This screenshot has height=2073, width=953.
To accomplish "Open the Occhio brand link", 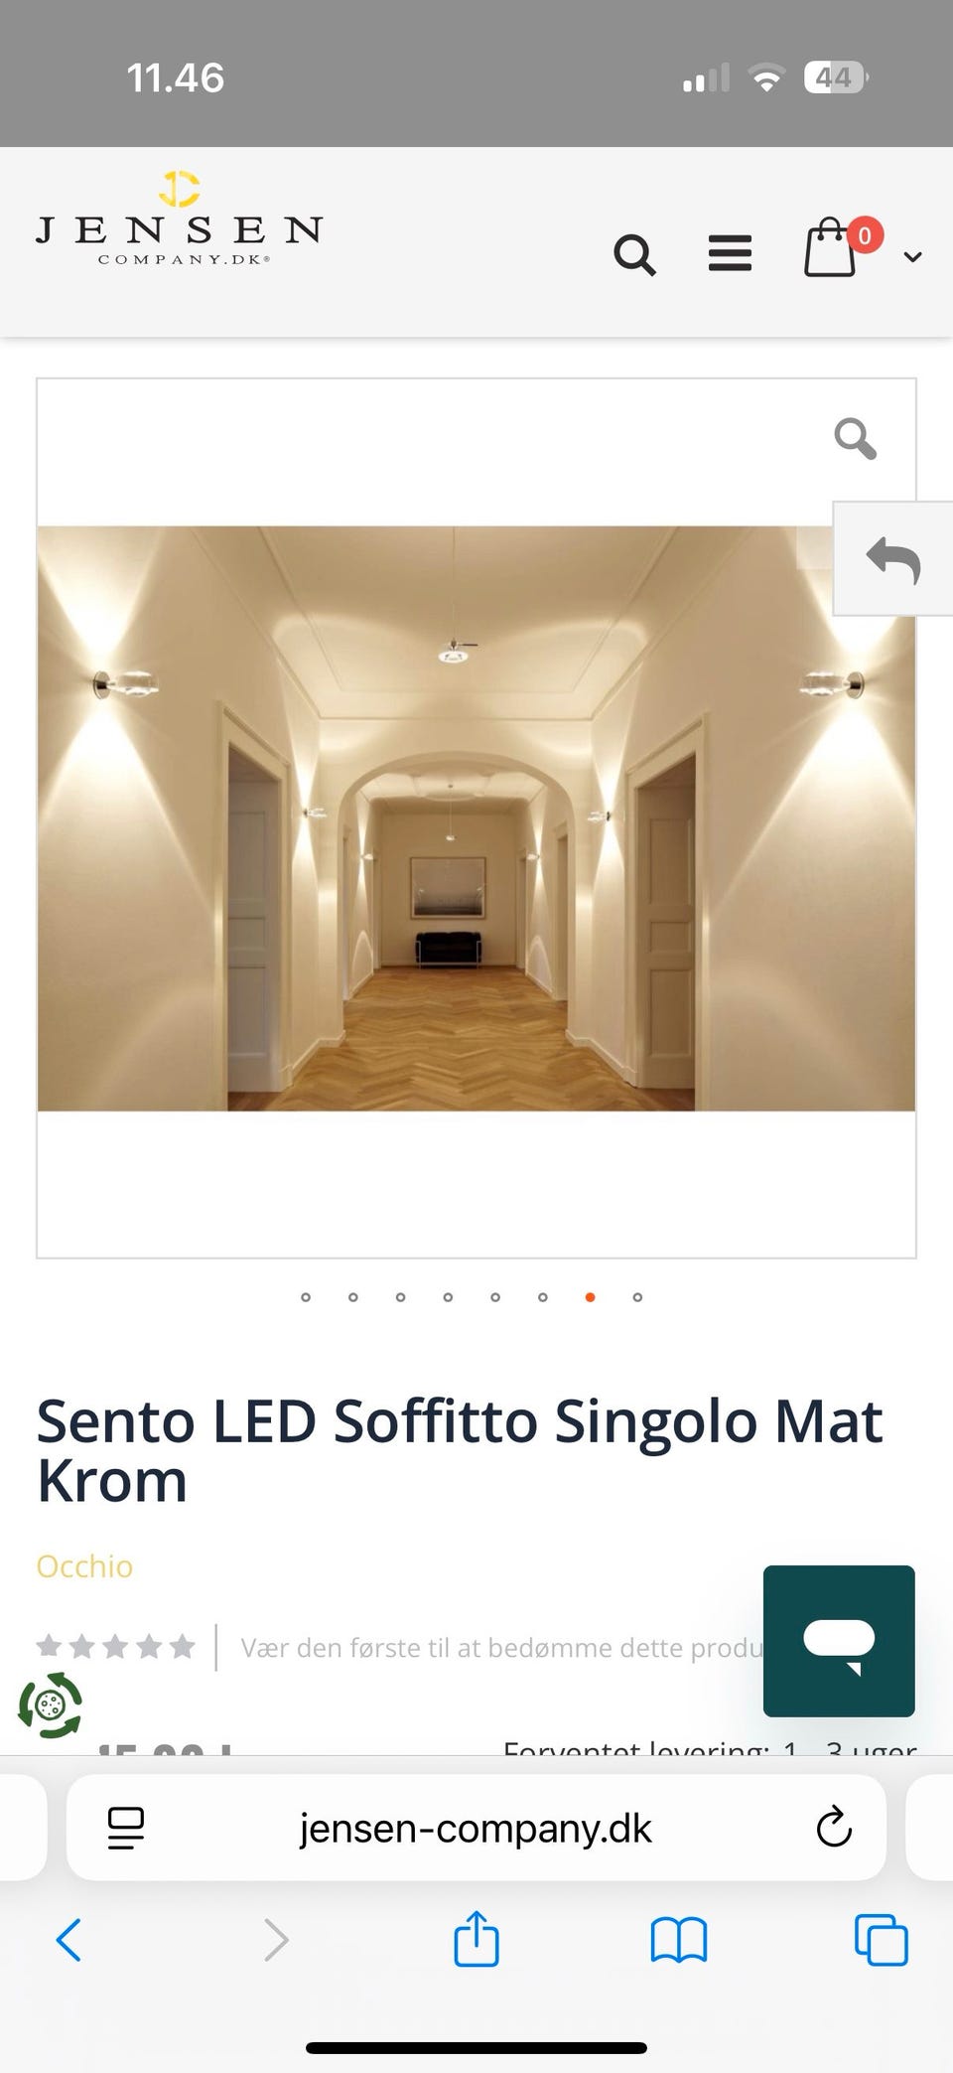I will click(84, 1566).
